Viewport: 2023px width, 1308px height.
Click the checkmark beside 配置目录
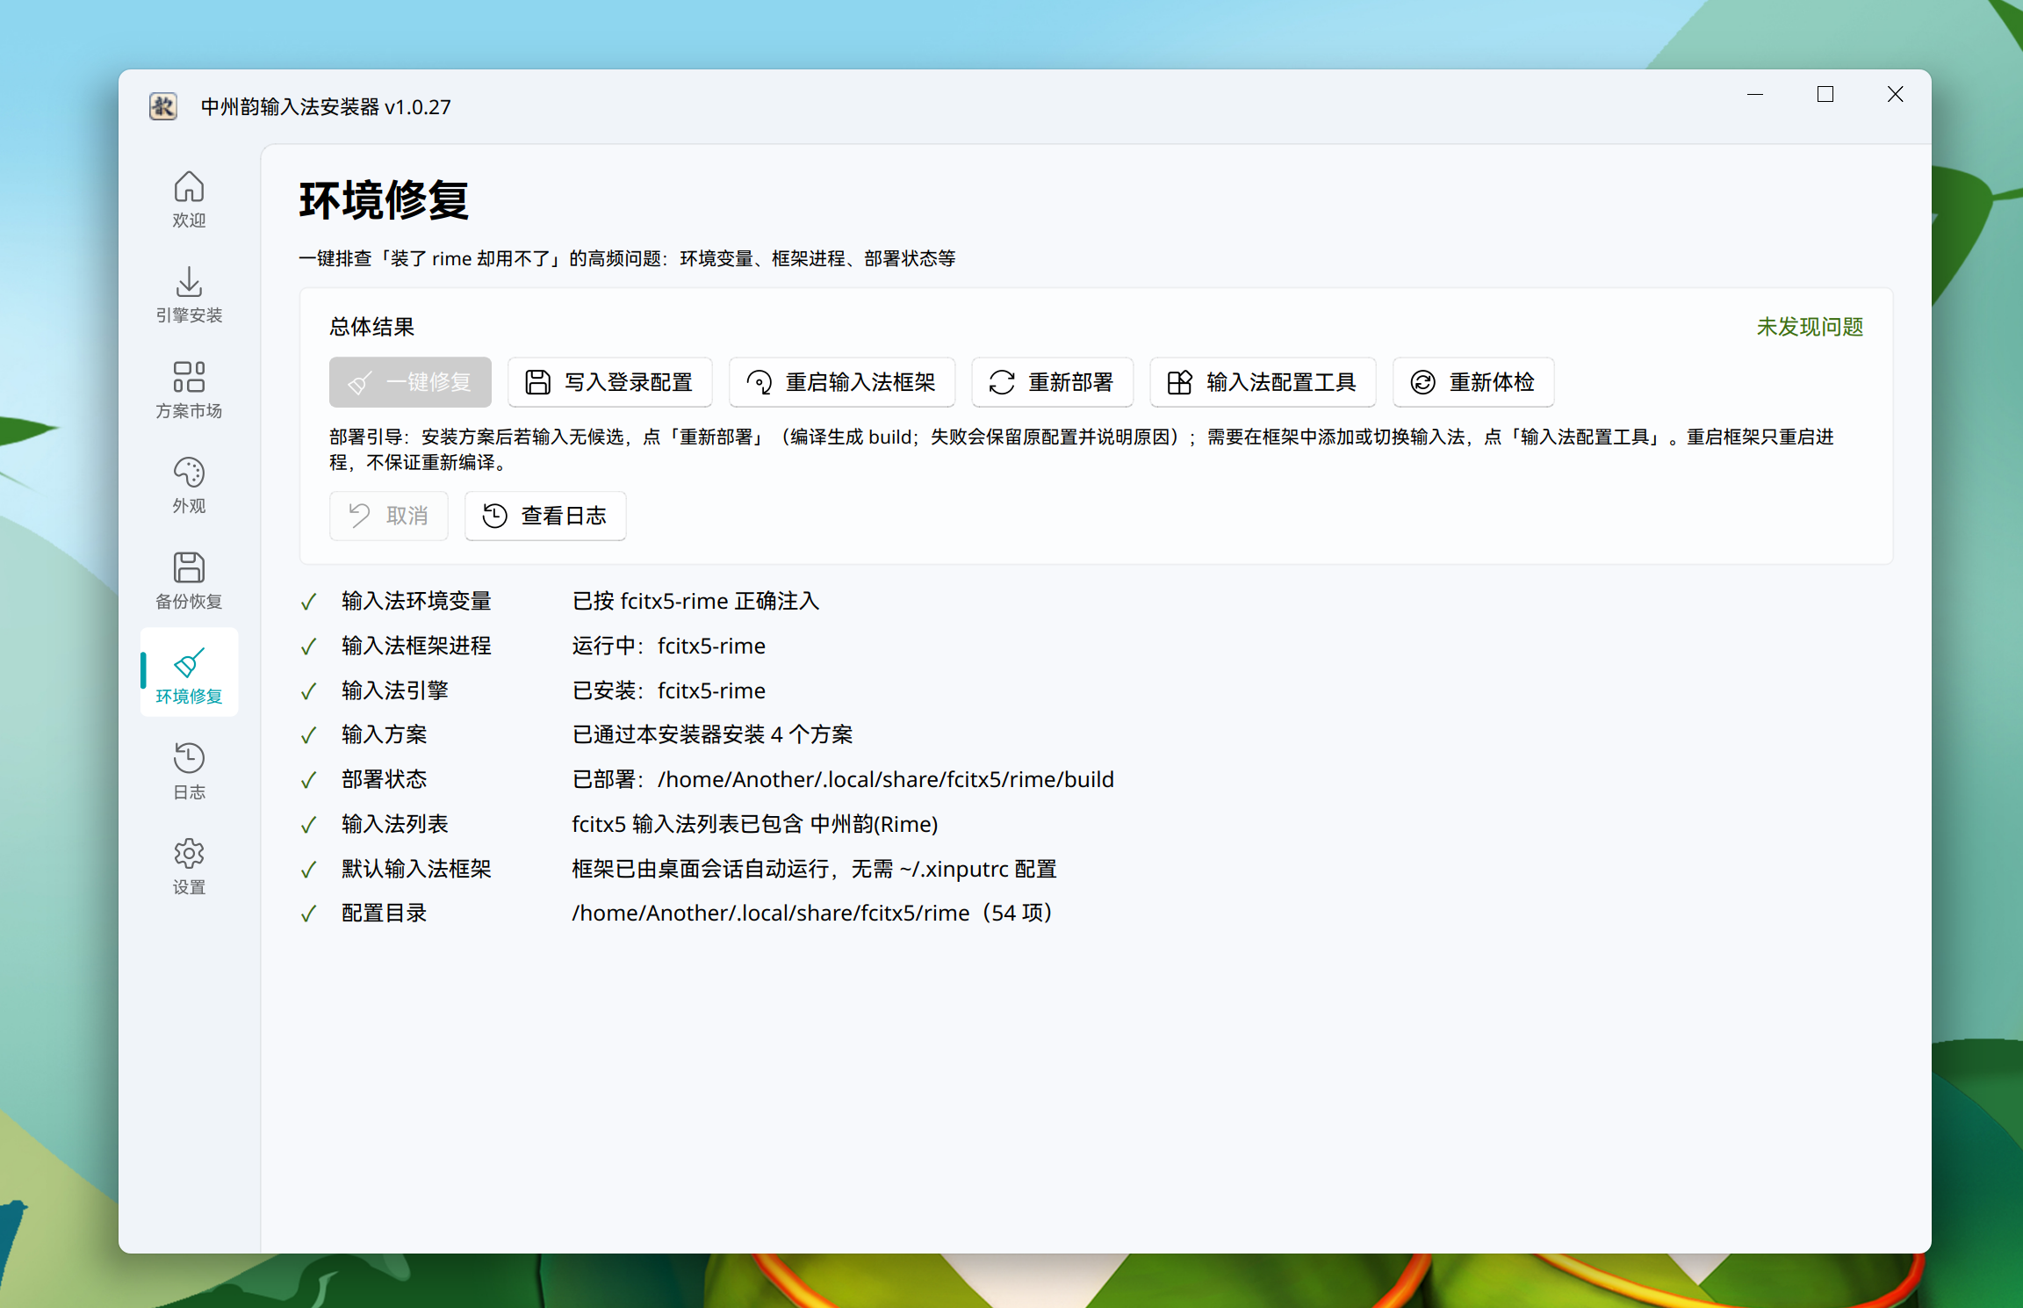[x=308, y=914]
